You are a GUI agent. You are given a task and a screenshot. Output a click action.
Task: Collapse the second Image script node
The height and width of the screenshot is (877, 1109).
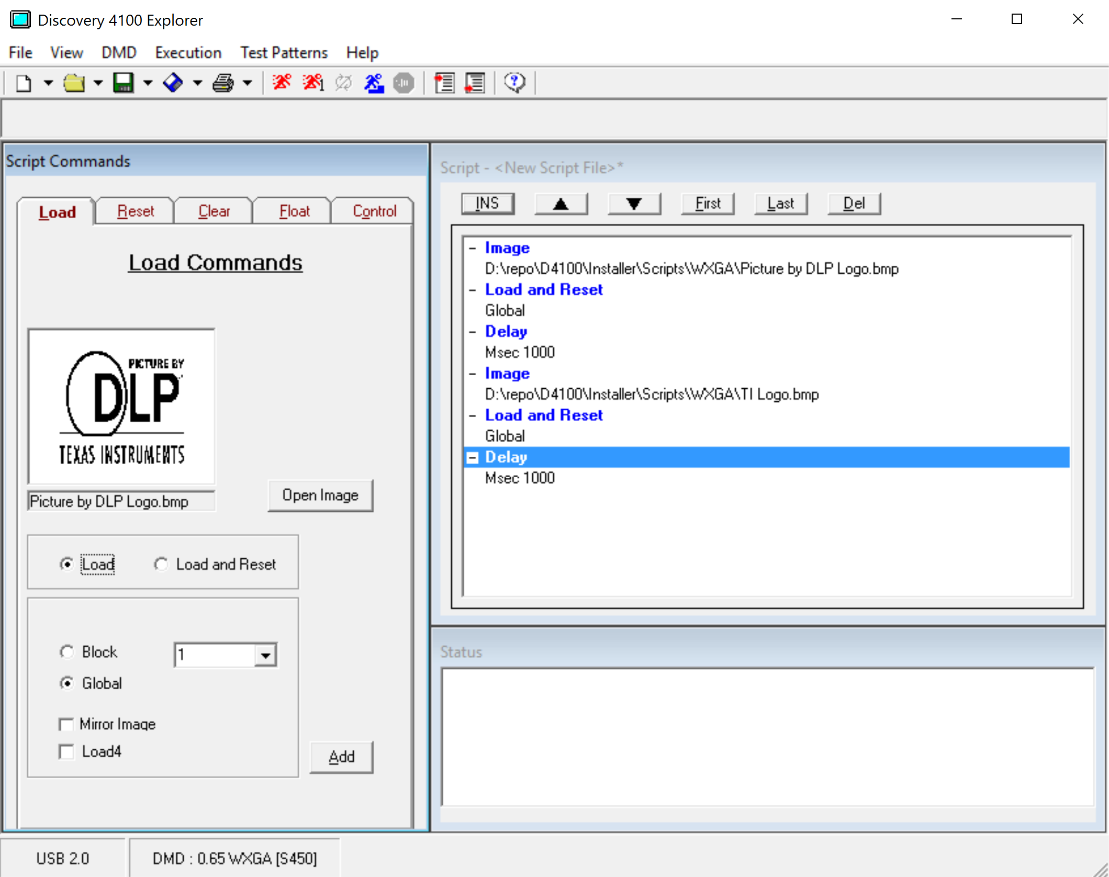click(473, 374)
